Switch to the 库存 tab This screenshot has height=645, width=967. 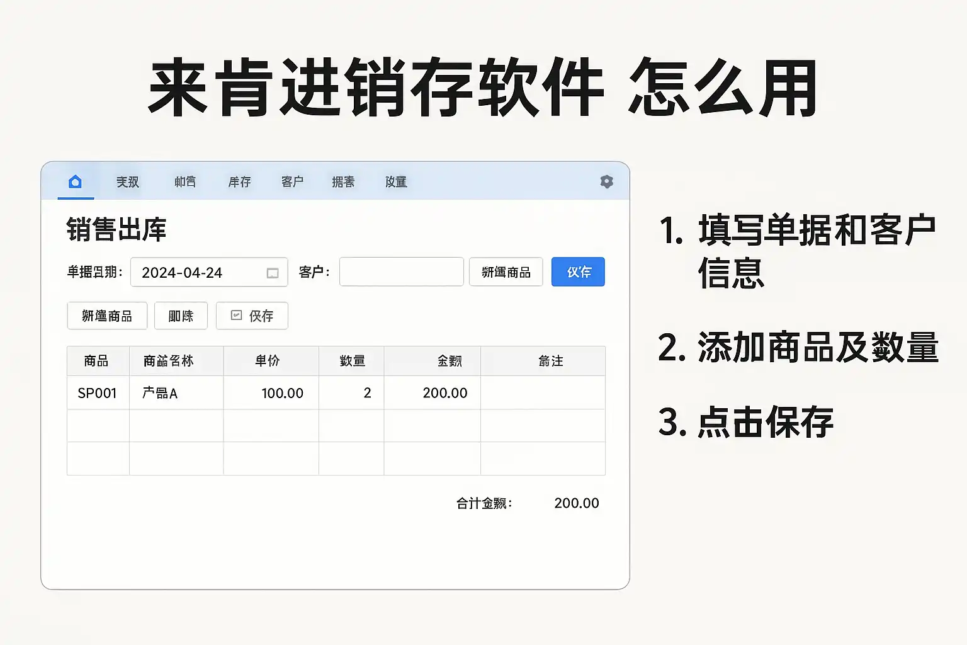tap(239, 182)
